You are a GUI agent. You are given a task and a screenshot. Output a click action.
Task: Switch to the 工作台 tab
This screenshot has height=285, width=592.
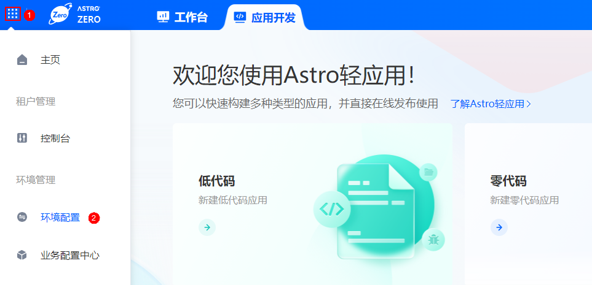(183, 17)
